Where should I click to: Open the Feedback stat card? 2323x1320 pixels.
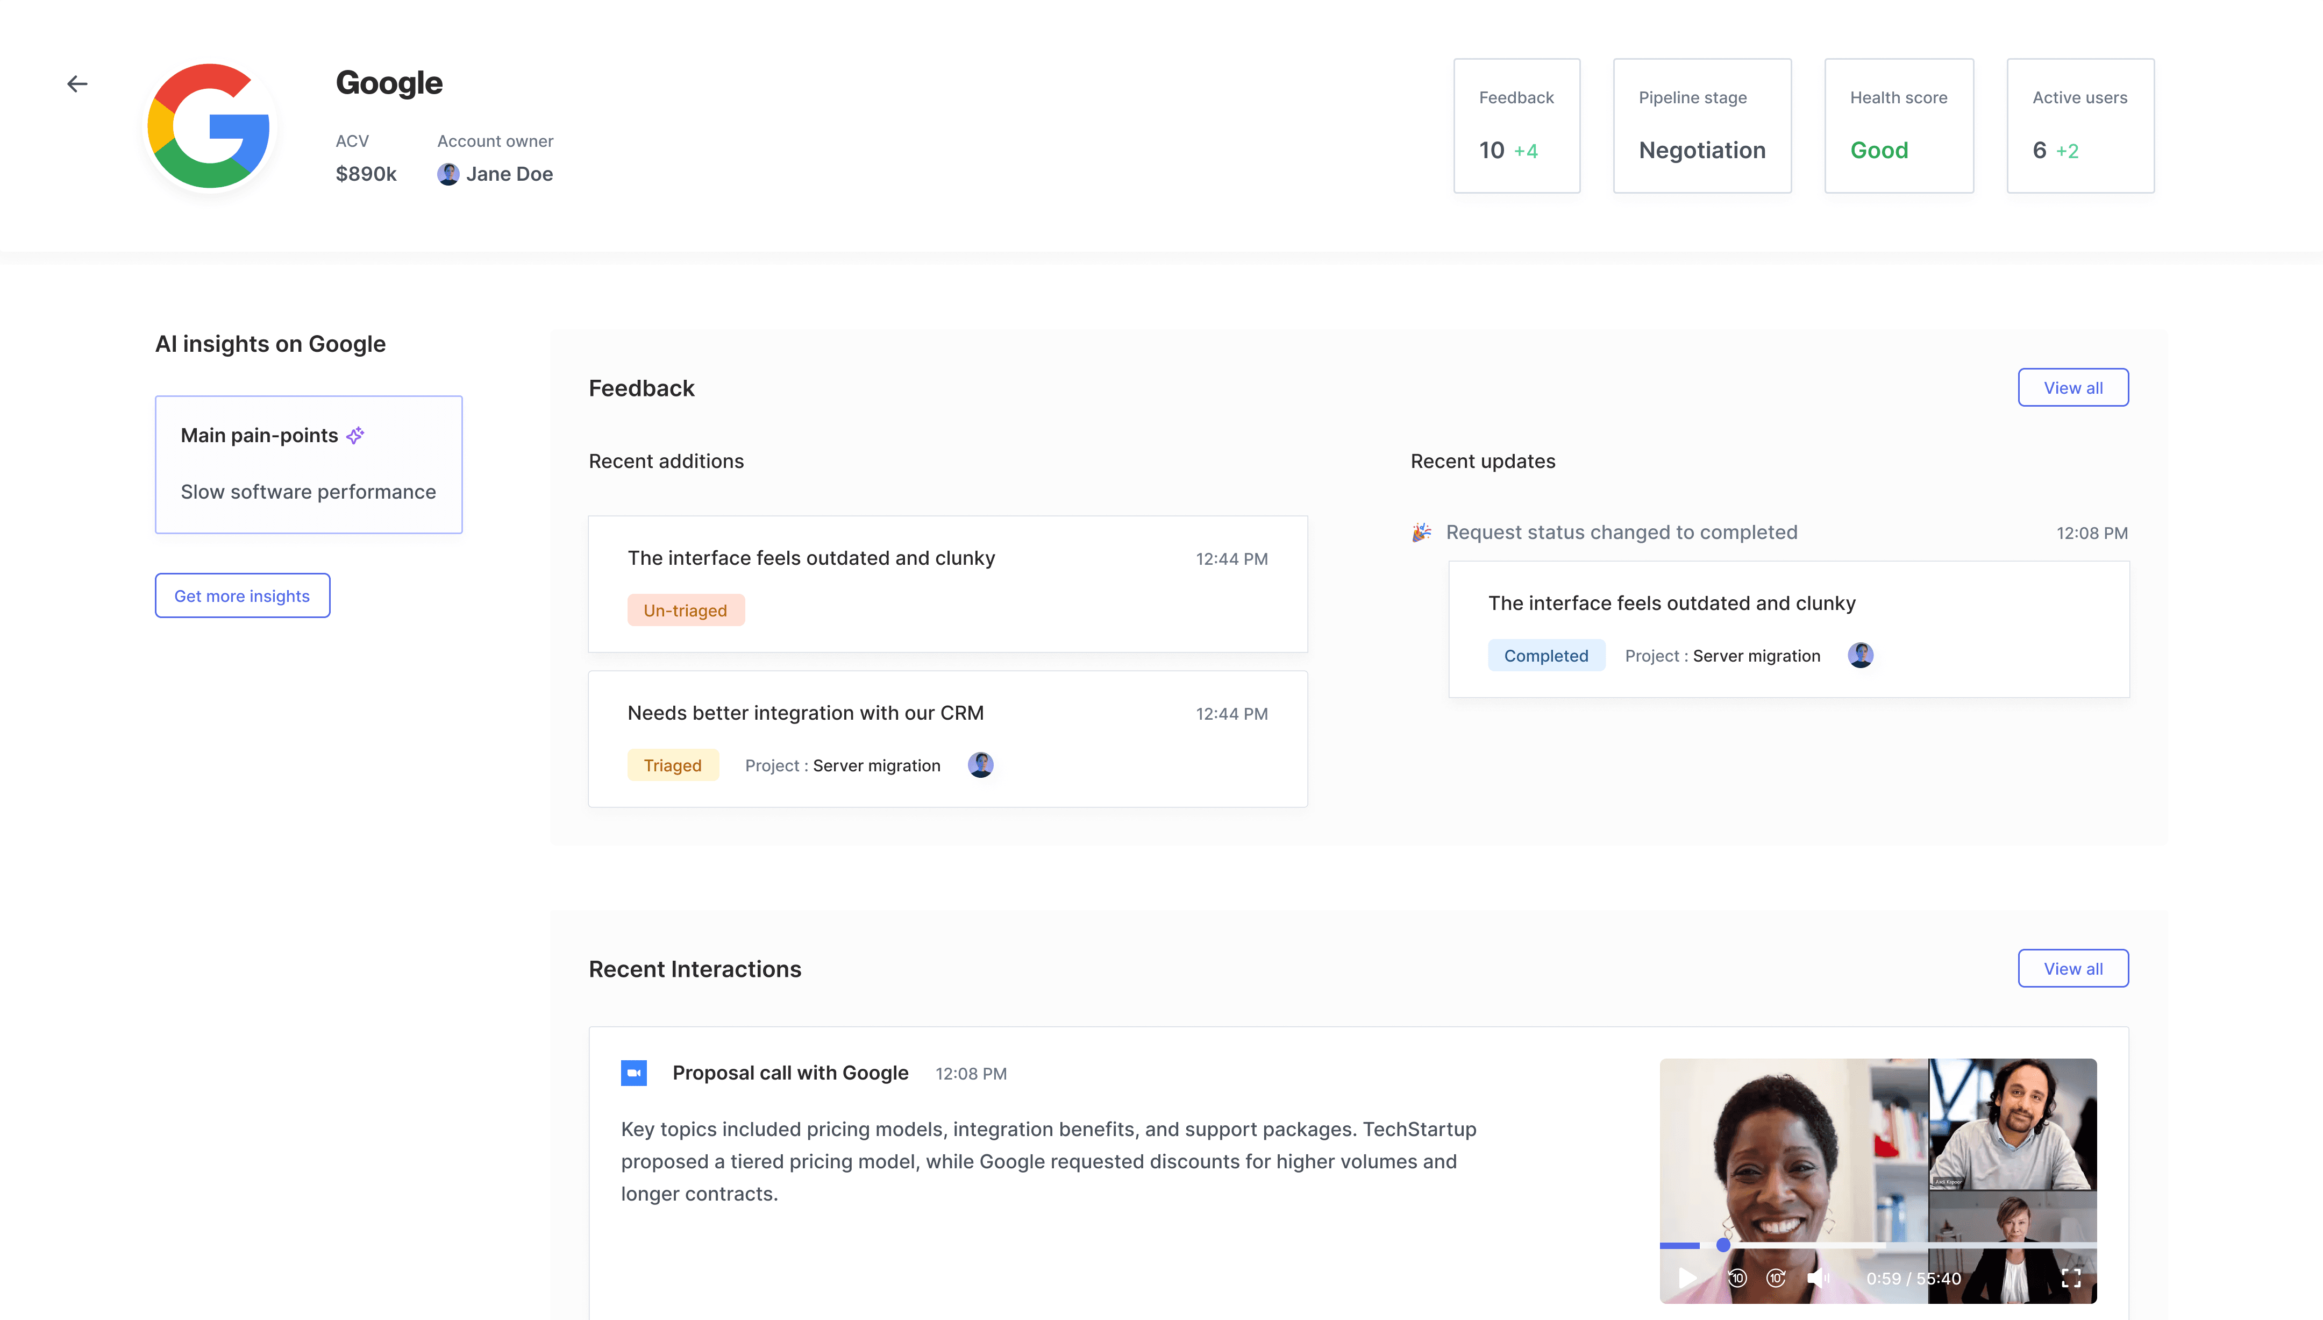click(x=1516, y=126)
